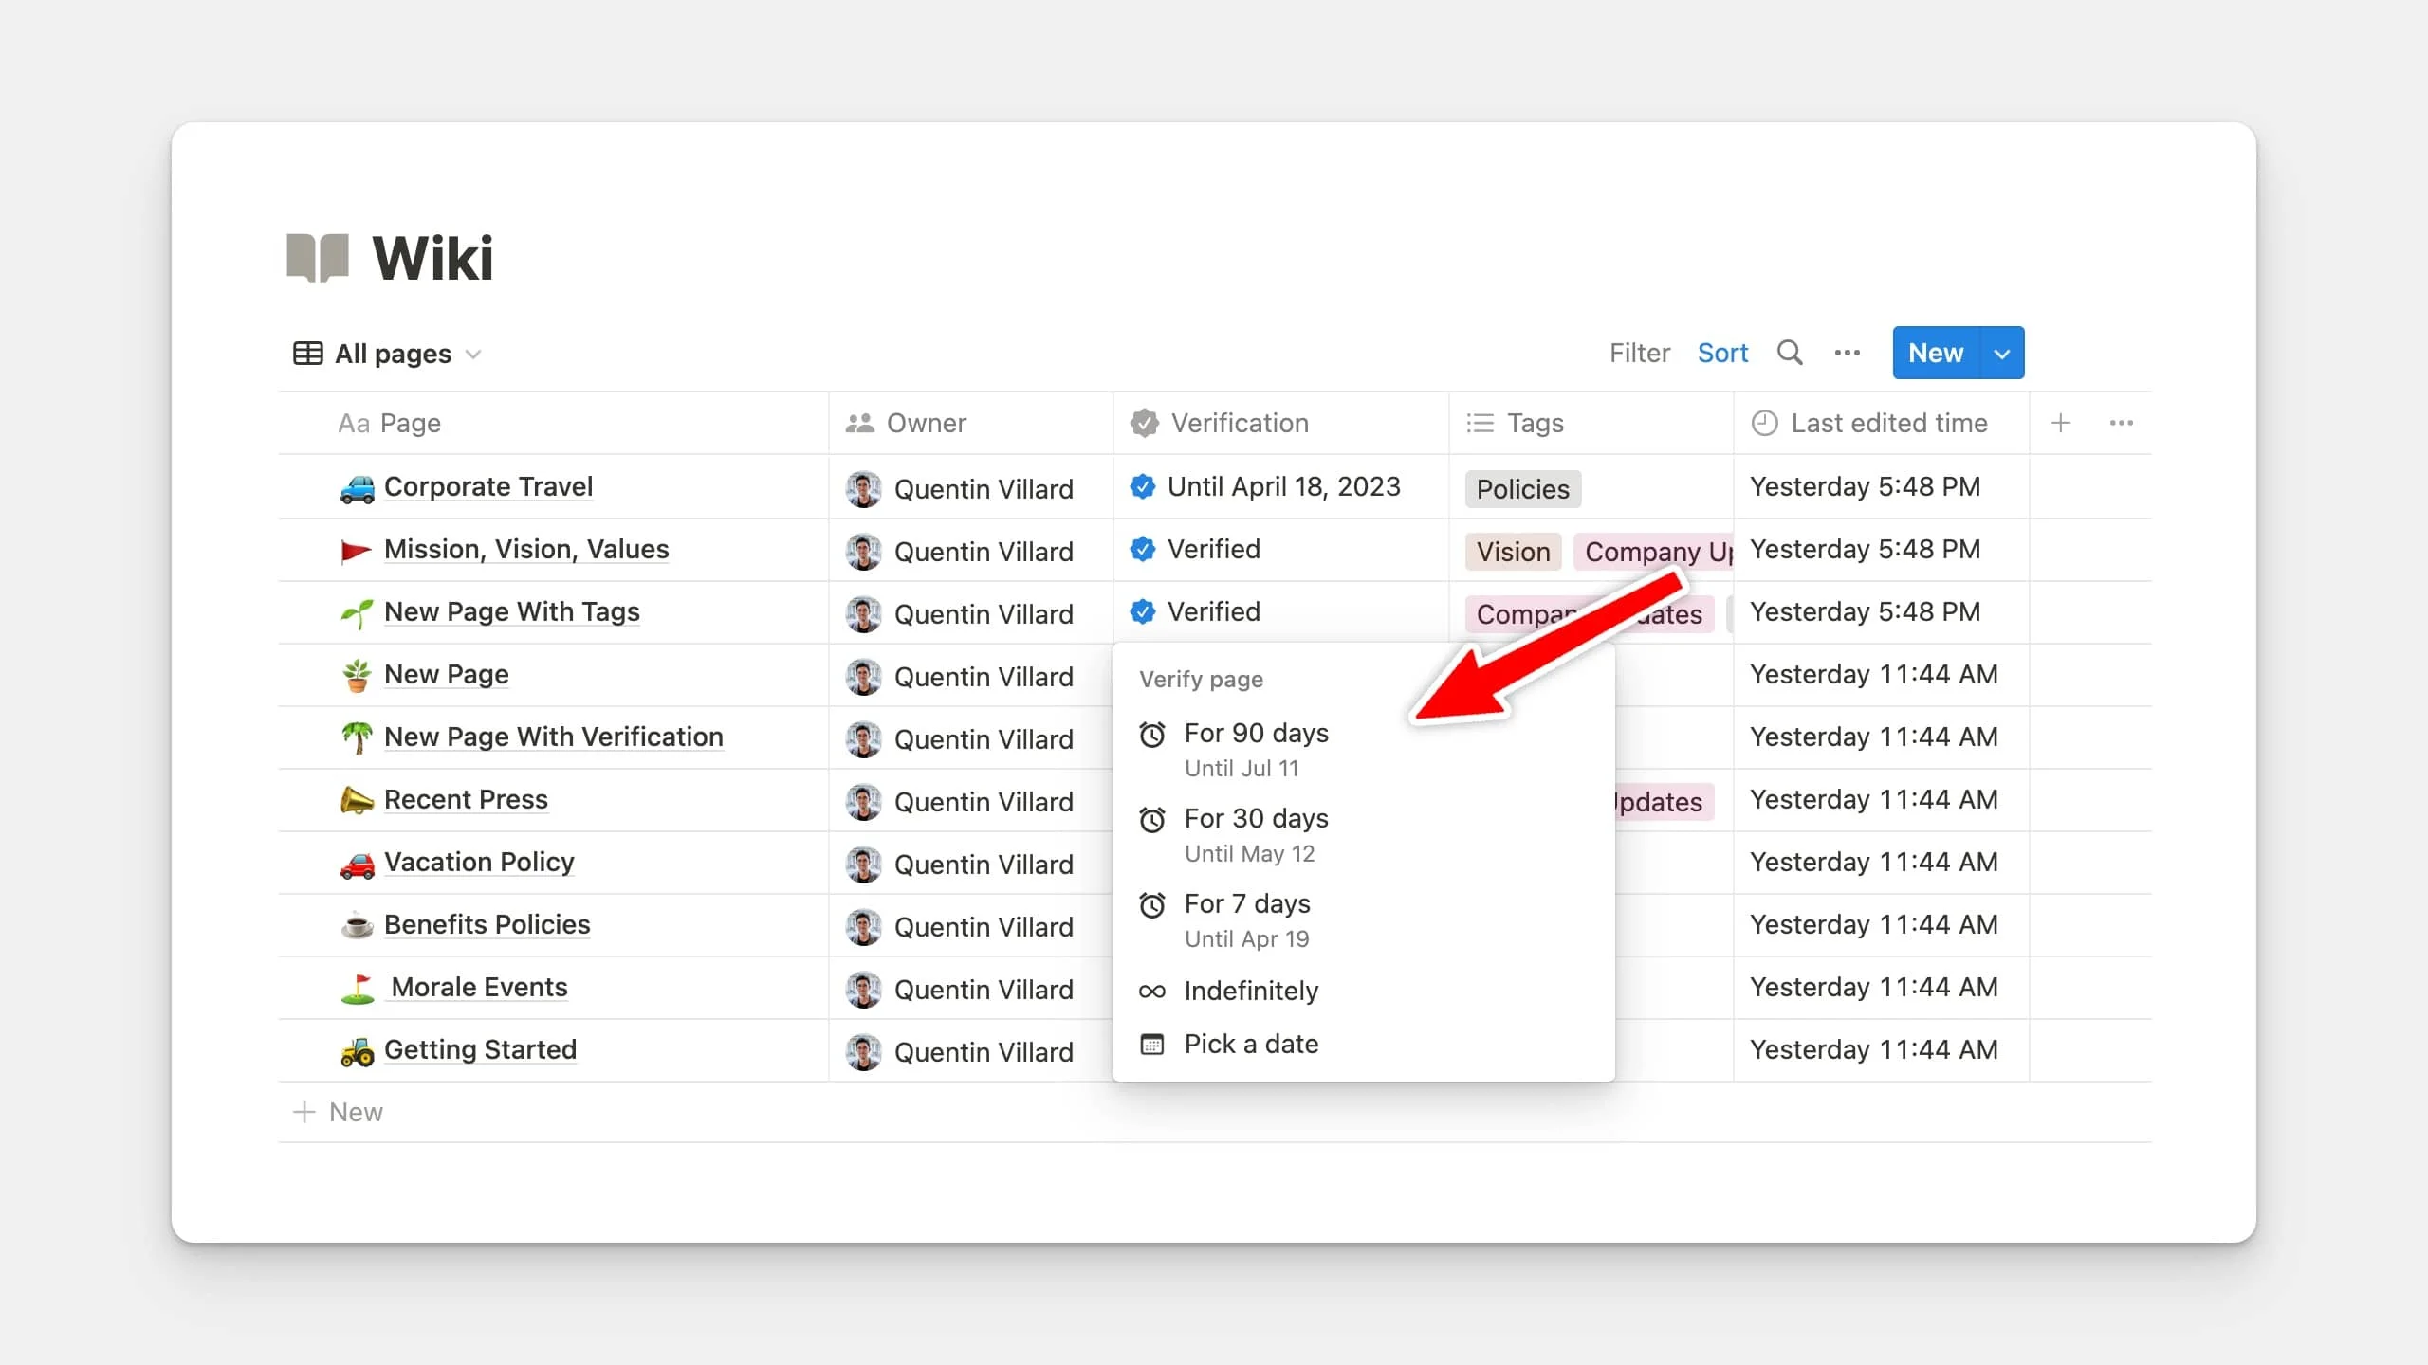2428x1365 pixels.
Task: Expand the All pages view dropdown
Action: [x=475, y=353]
